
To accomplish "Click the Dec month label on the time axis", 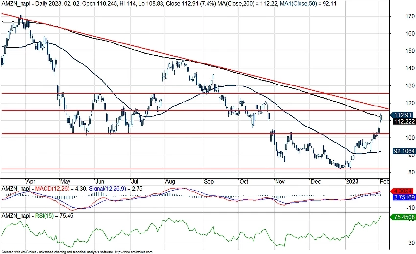I will 316,182.
